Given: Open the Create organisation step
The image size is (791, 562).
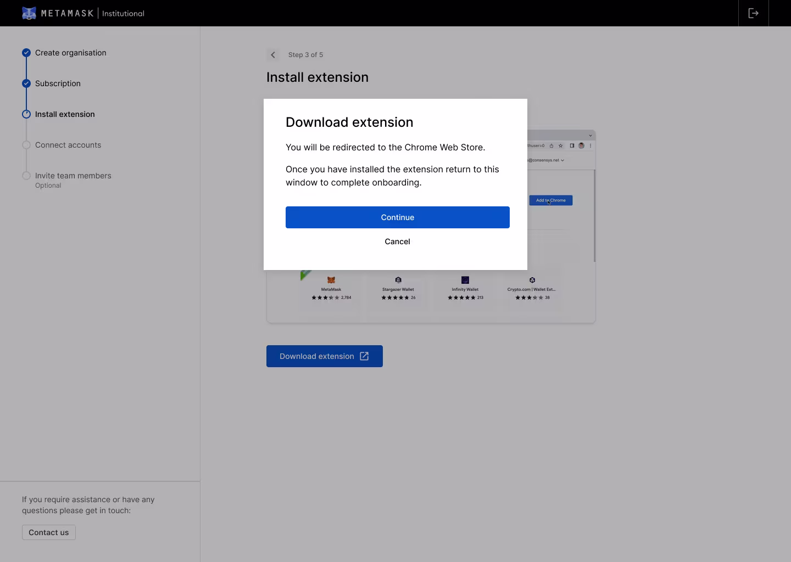Looking at the screenshot, I should (x=71, y=53).
